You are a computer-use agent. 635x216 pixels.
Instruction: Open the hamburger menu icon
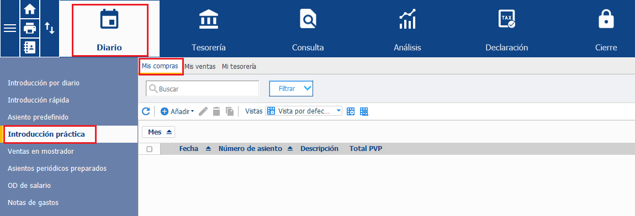(10, 28)
